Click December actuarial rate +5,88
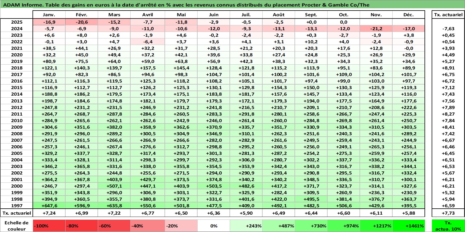Screen dimensions: 465x232 point(409,213)
